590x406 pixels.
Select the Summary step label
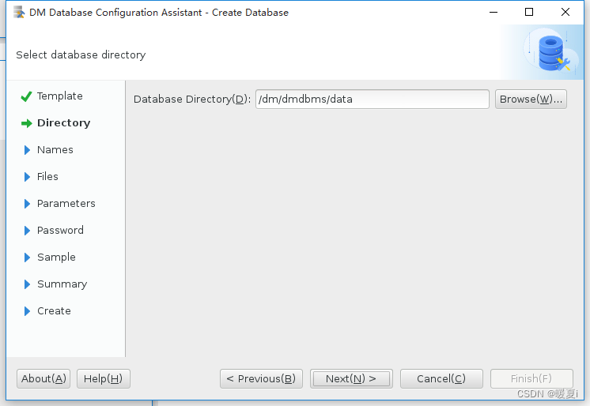point(62,284)
